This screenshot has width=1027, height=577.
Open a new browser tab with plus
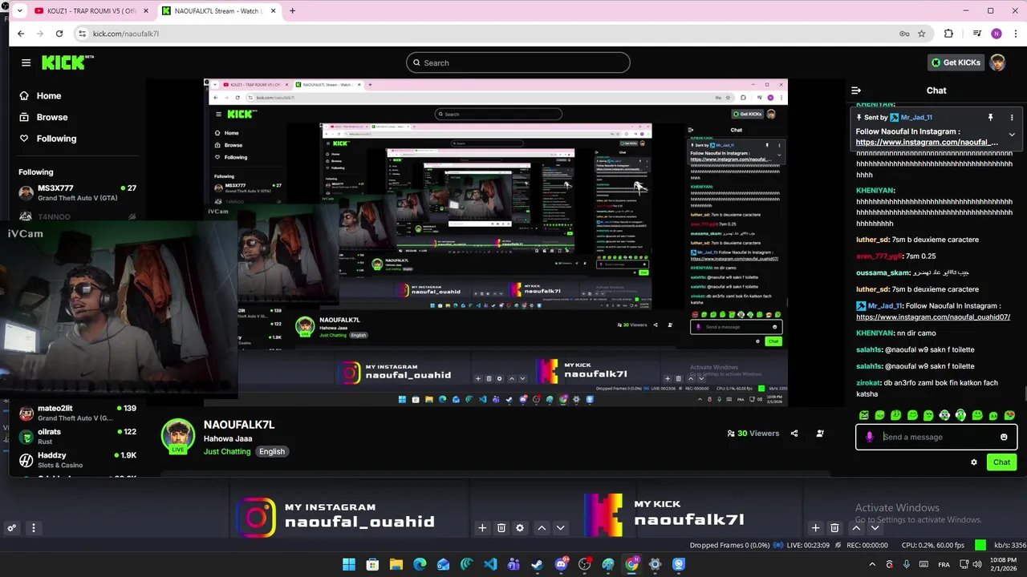[x=292, y=11]
